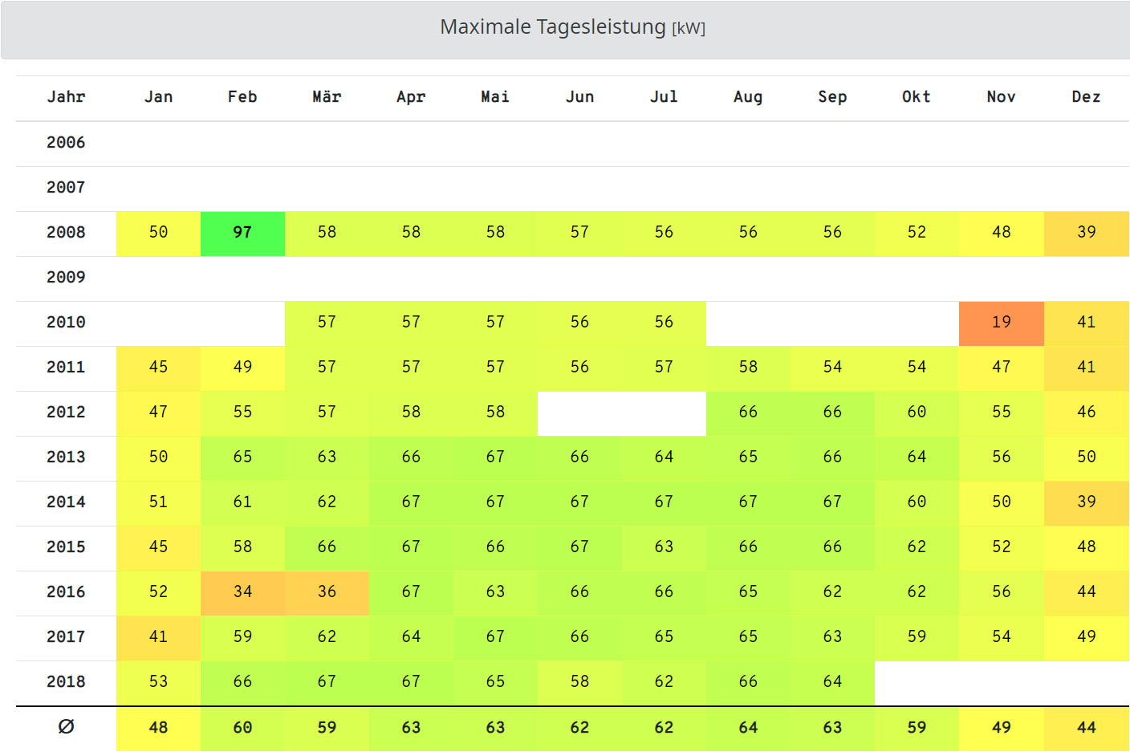This screenshot has width=1130, height=752.
Task: Click the Dez column header
Action: [x=1086, y=97]
